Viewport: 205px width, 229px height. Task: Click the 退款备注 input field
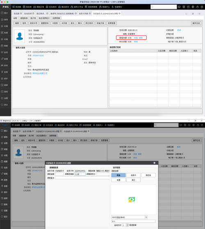pyautogui.click(x=82, y=178)
